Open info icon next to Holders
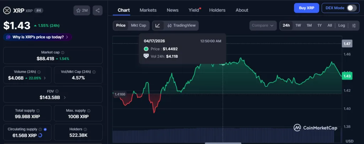The image size is (364, 144). (85, 129)
